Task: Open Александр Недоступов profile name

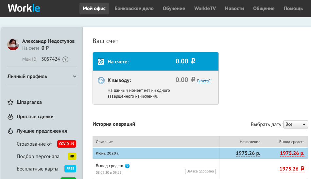Action: 48,41
